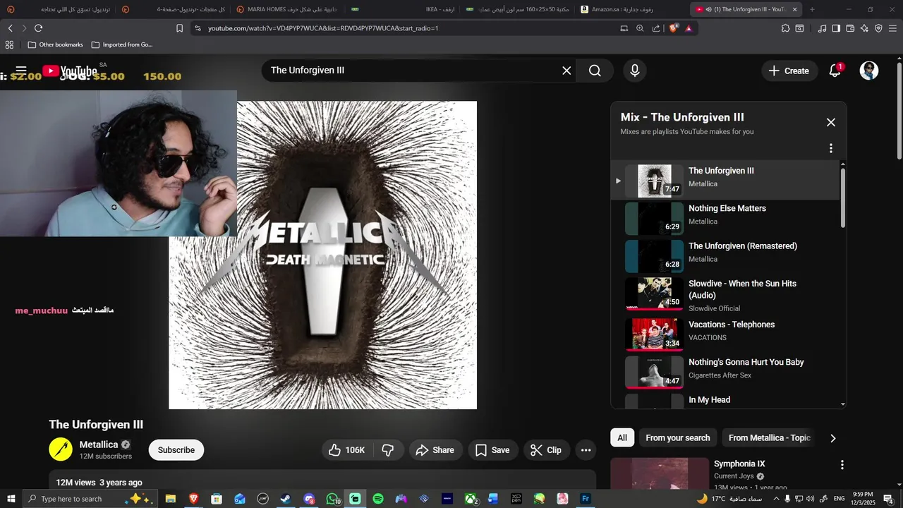Select the All filter chip
Viewport: 903px width, 508px height.
click(x=622, y=437)
